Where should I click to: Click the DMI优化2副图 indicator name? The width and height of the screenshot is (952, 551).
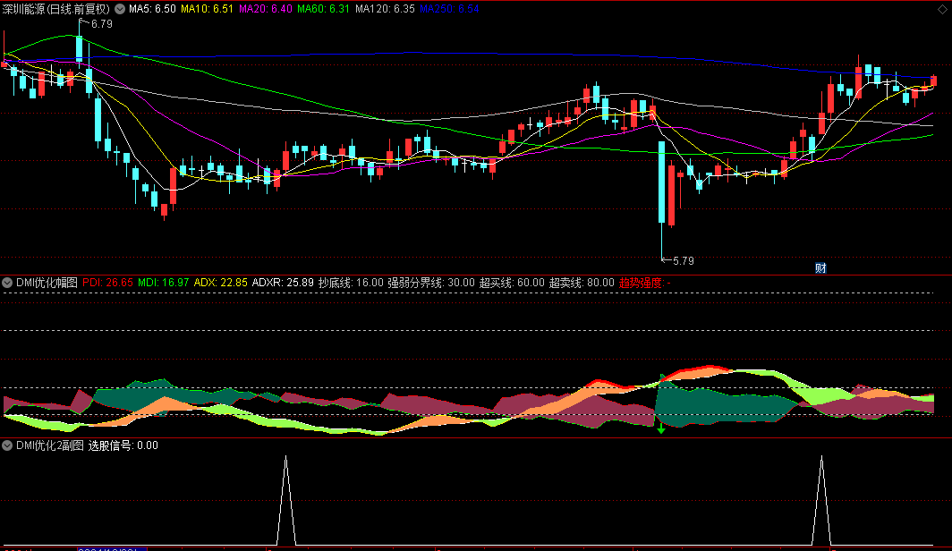tap(50, 445)
